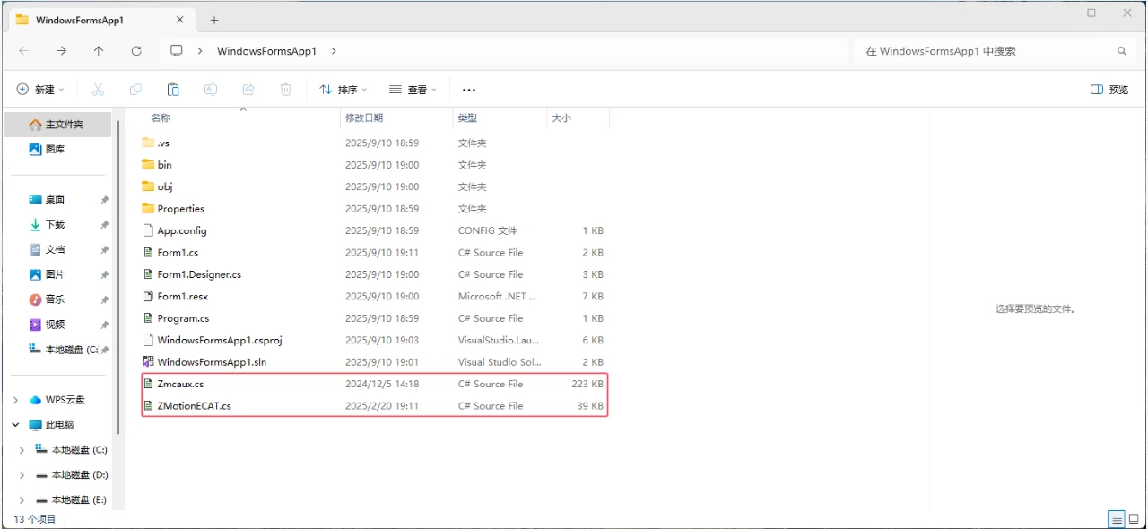This screenshot has height=529, width=1148.
Task: Open more options via the ellipsis icon
Action: tap(468, 89)
